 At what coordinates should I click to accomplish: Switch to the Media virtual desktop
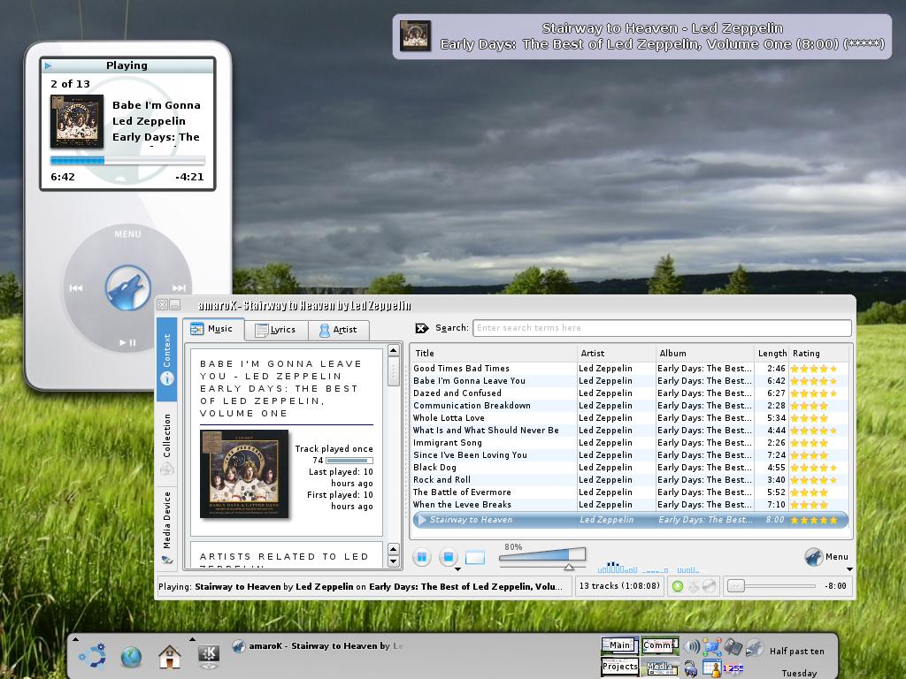[x=659, y=667]
